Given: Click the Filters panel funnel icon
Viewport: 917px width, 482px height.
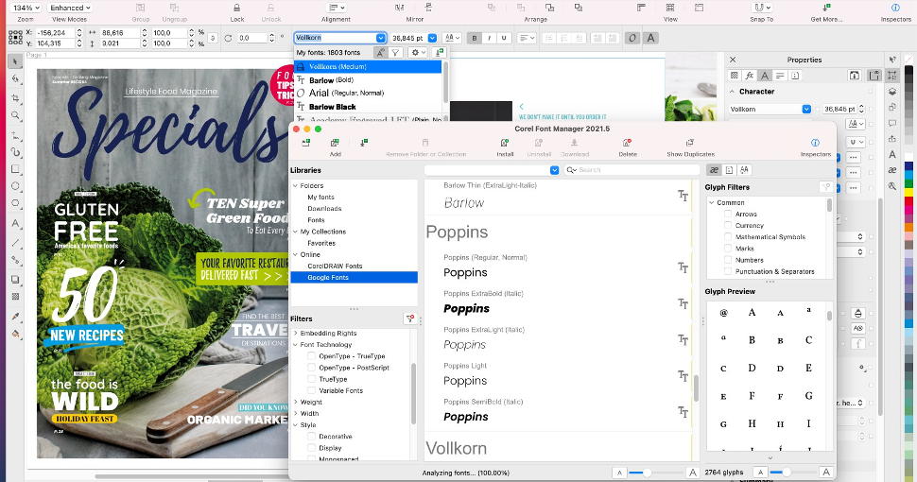Looking at the screenshot, I should tap(410, 318).
